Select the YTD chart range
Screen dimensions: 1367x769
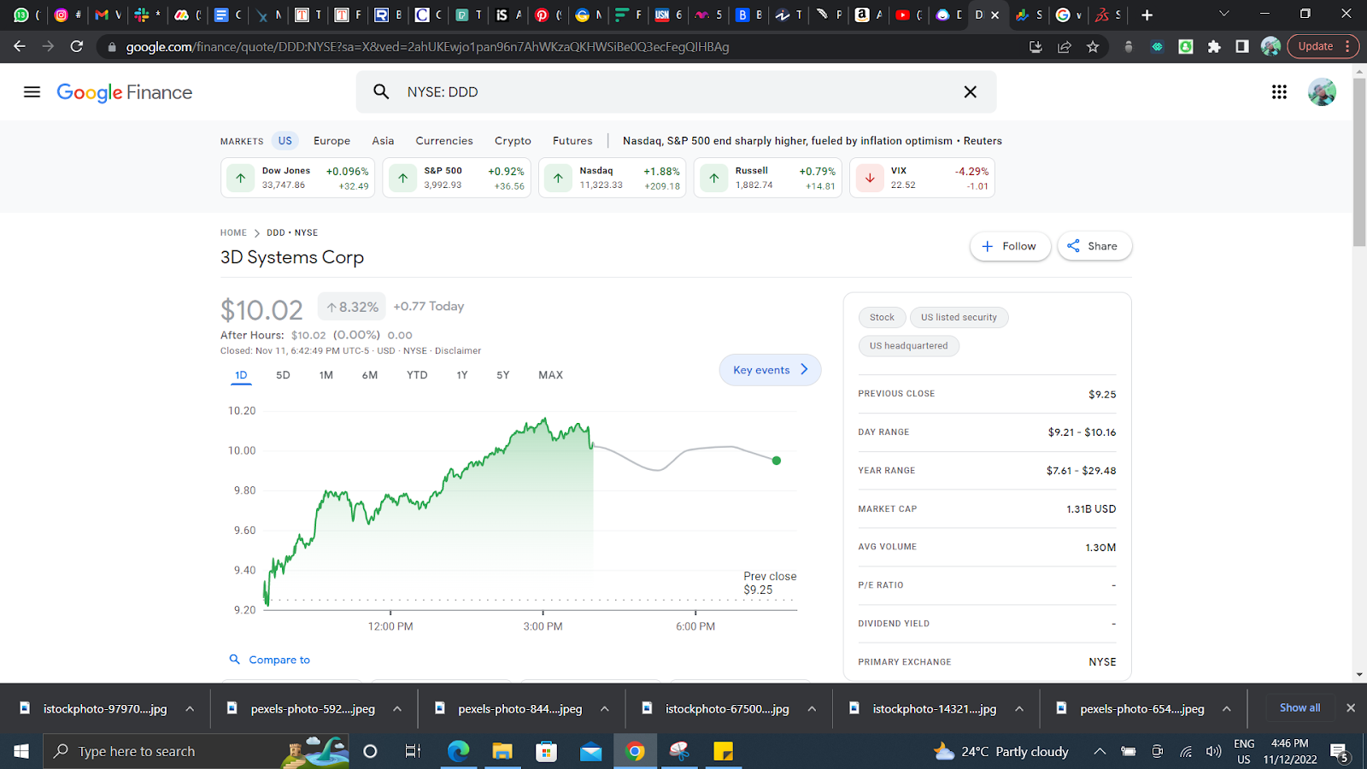click(x=417, y=375)
